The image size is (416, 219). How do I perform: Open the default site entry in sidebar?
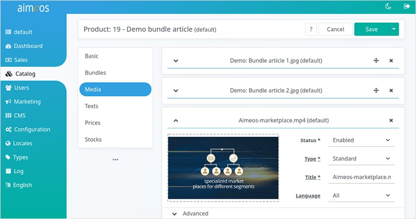pyautogui.click(x=19, y=32)
